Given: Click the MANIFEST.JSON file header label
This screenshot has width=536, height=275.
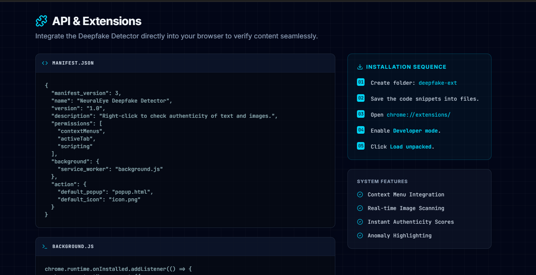Looking at the screenshot, I should tap(73, 63).
